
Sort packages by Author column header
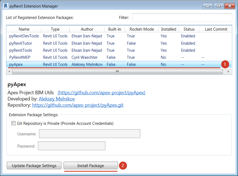pyautogui.click(x=87, y=29)
